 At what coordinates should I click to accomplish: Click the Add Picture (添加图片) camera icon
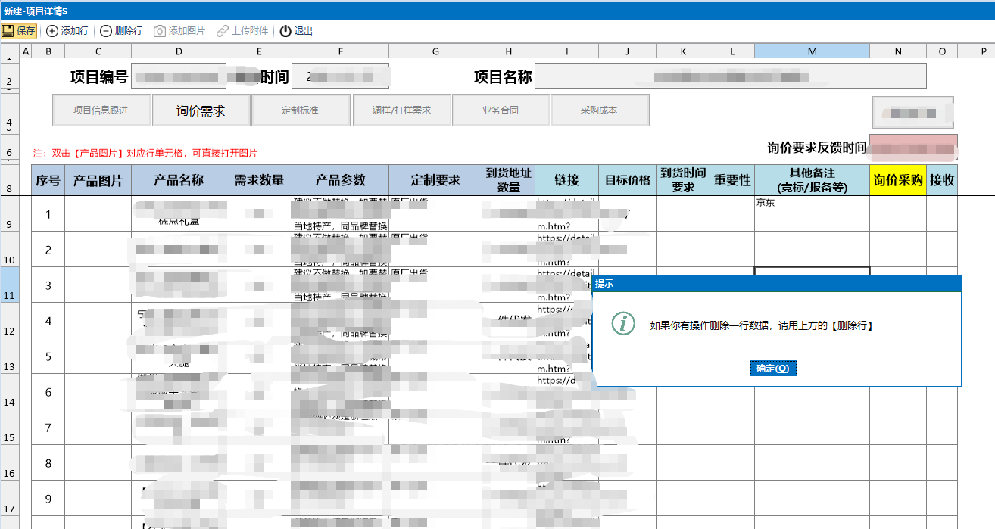[x=160, y=31]
